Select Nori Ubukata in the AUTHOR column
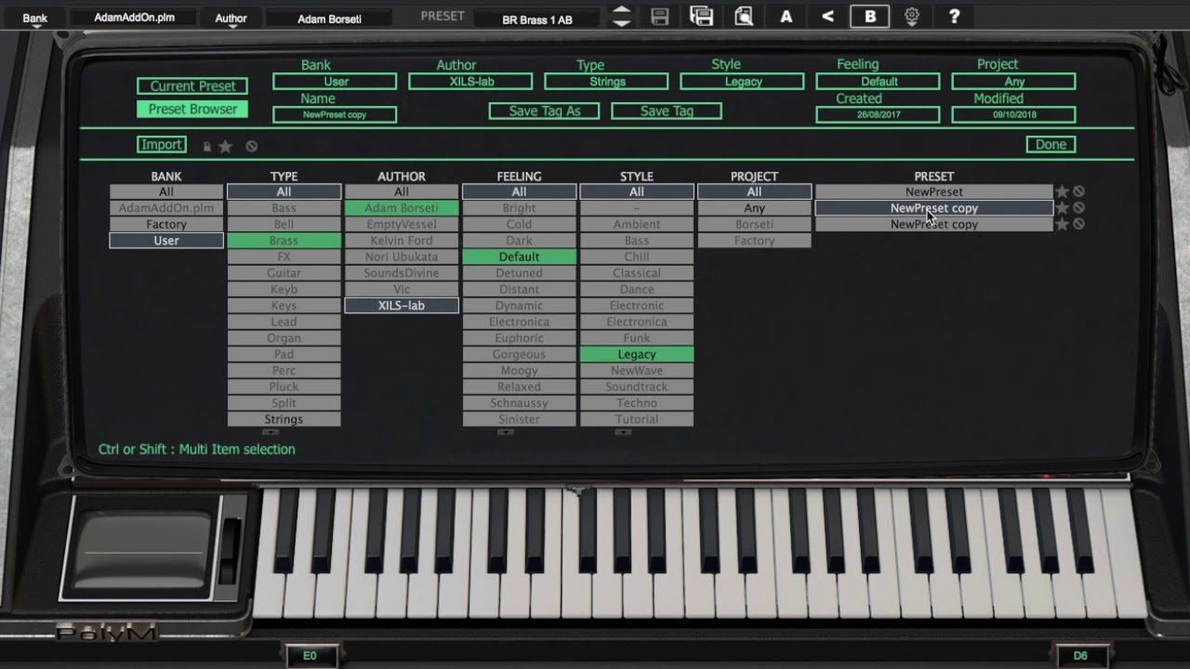The image size is (1190, 669). tap(402, 256)
